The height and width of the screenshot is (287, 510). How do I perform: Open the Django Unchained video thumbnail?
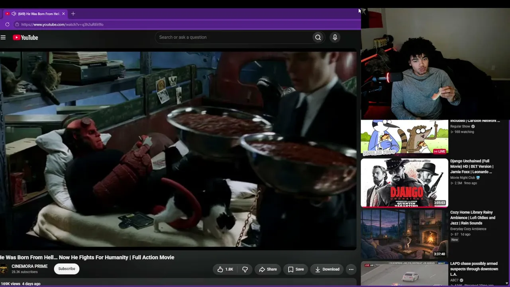(x=404, y=183)
